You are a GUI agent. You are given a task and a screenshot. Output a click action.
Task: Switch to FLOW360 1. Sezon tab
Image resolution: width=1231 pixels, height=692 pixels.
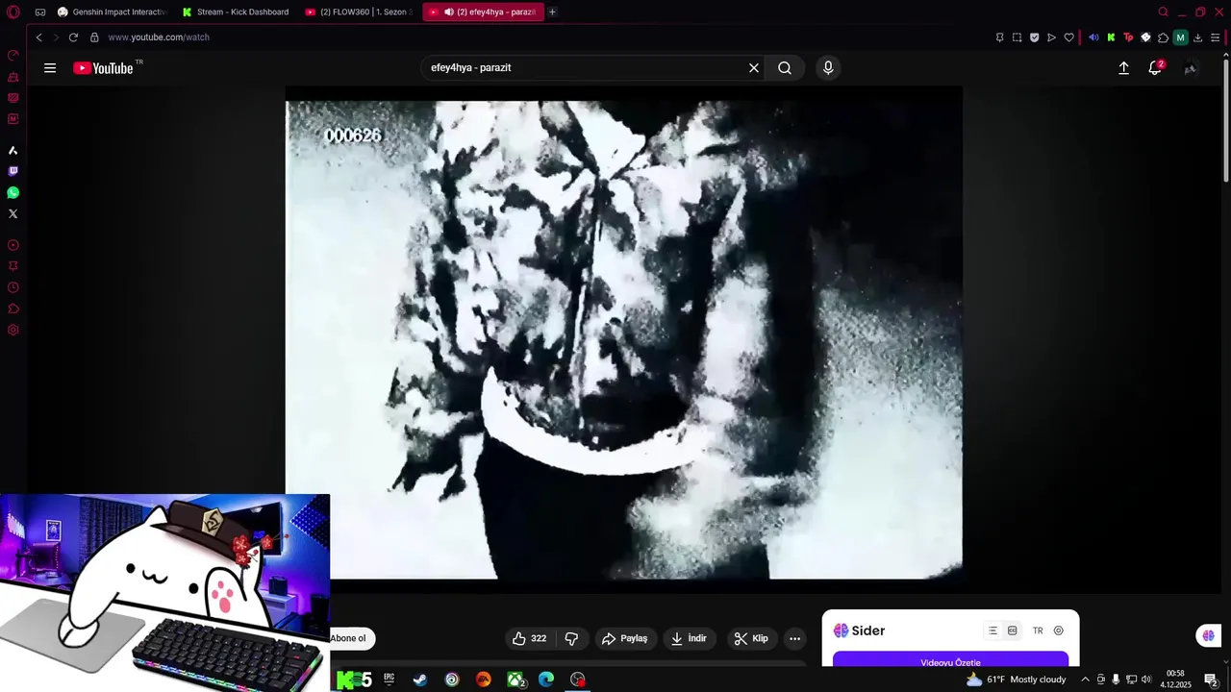(x=359, y=12)
